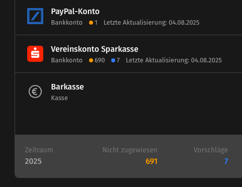Click the orange dot on PayPal-Konto
Viewport: 242px width, 187px height.
pyautogui.click(x=91, y=23)
